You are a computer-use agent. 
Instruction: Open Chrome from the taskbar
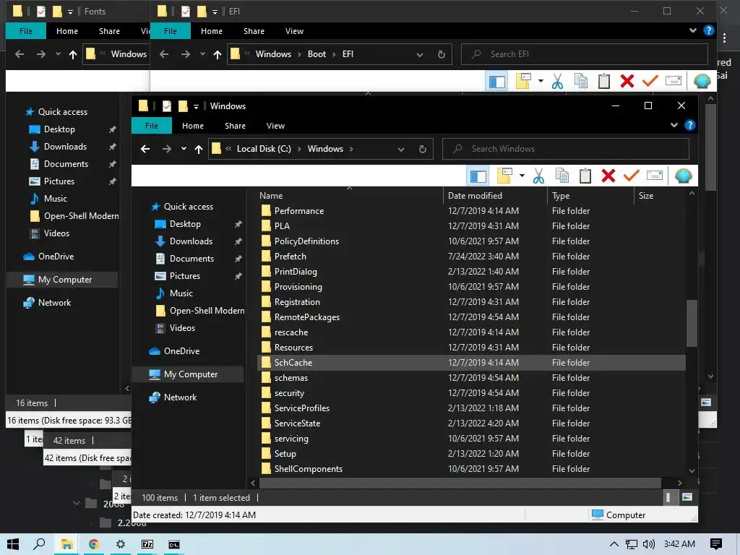coord(93,544)
